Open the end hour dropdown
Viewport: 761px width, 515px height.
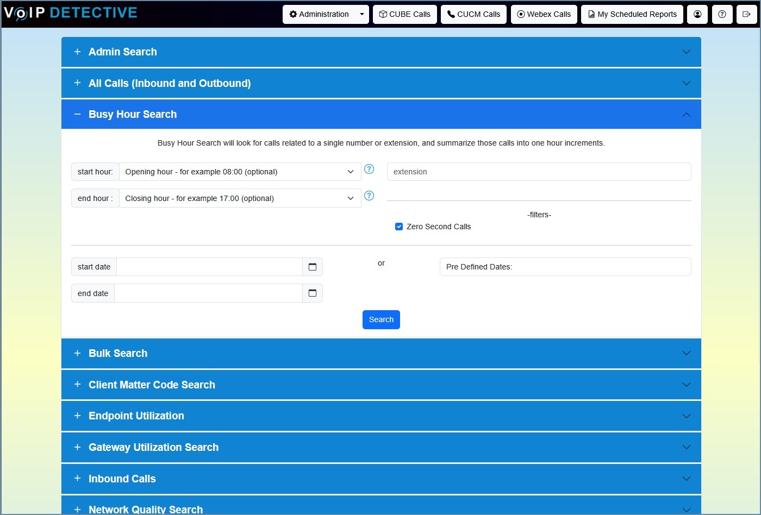(x=240, y=198)
